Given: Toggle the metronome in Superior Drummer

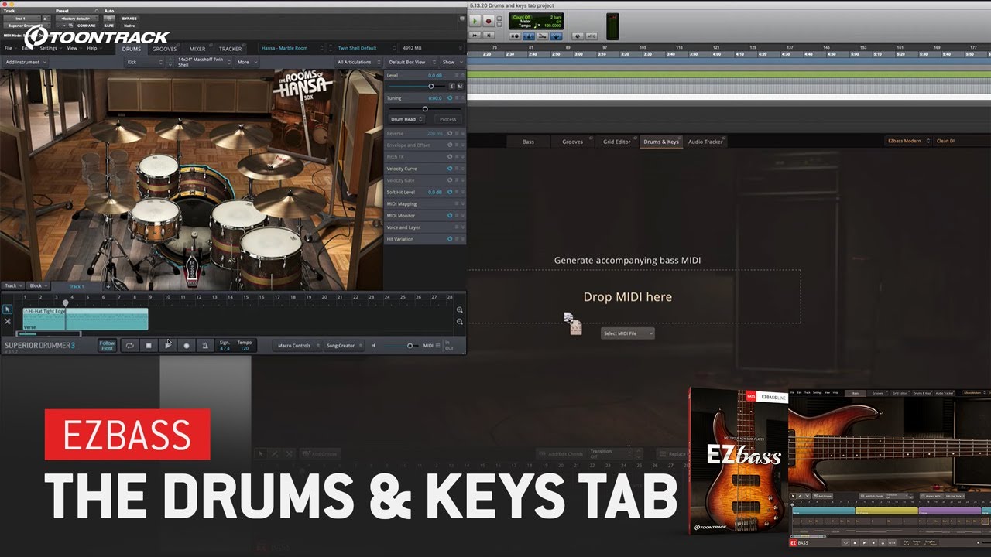Looking at the screenshot, I should point(204,346).
